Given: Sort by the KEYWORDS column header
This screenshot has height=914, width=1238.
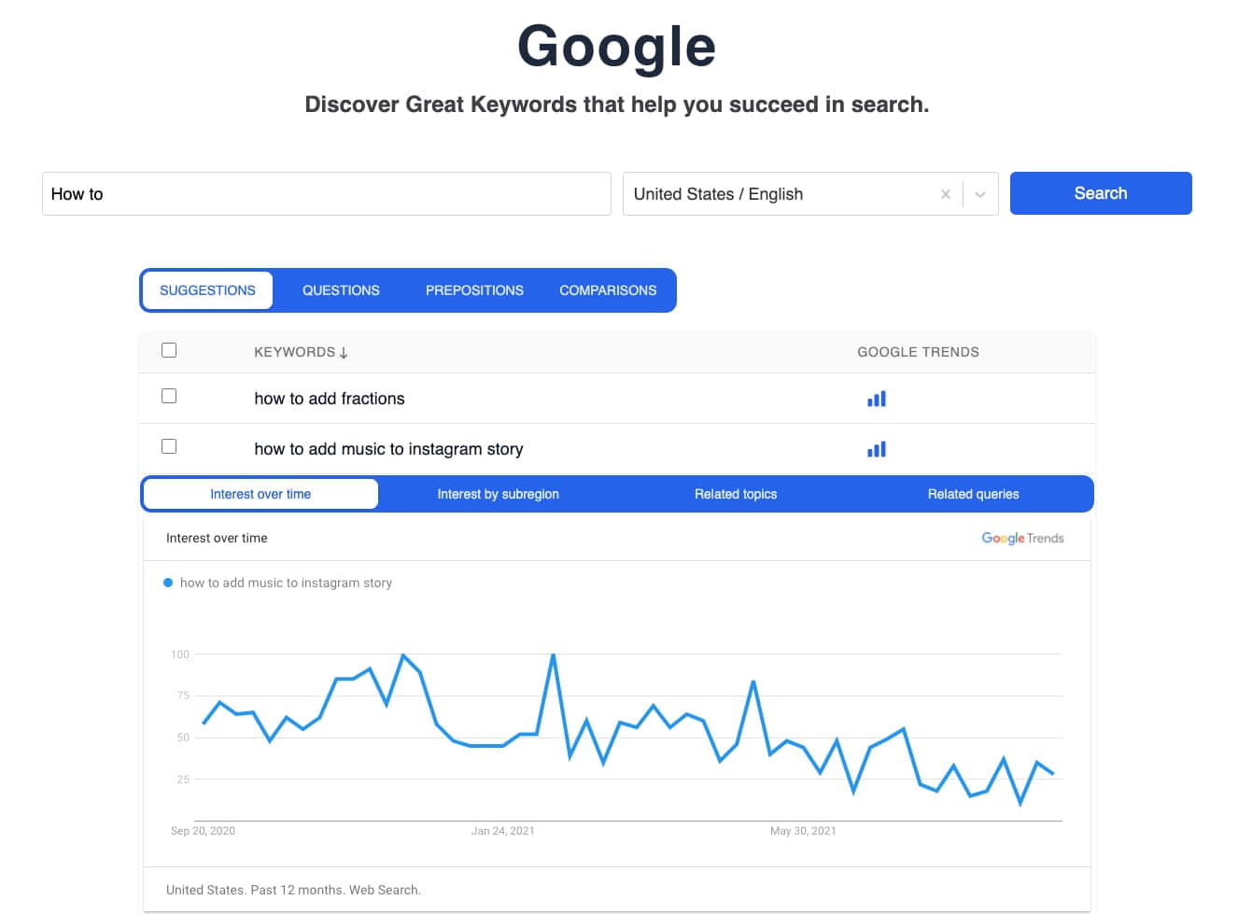Looking at the screenshot, I should pos(301,352).
